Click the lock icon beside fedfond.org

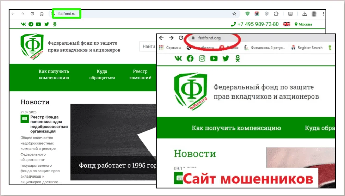coord(193,38)
